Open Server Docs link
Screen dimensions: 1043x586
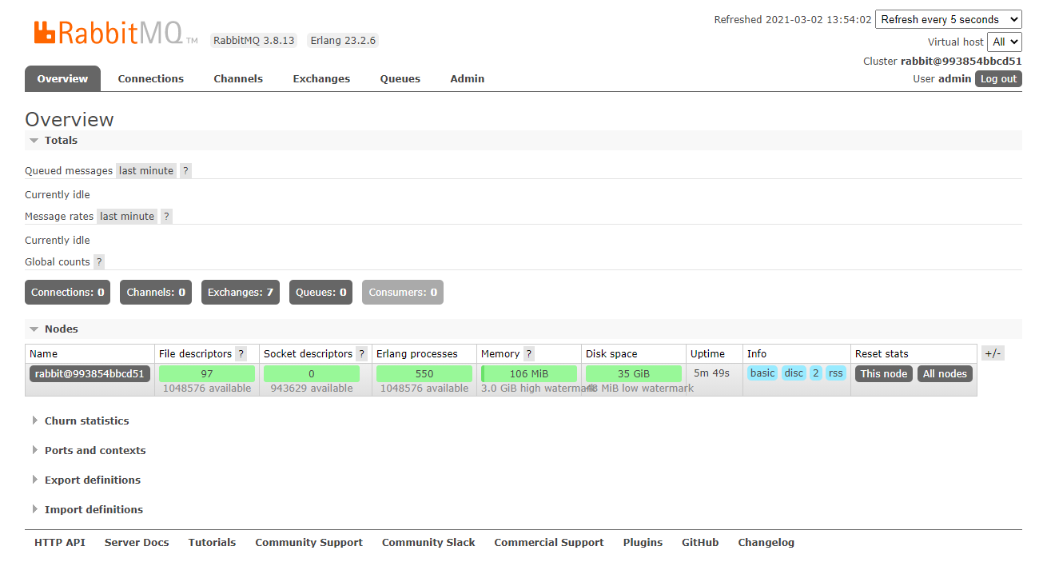coord(137,542)
